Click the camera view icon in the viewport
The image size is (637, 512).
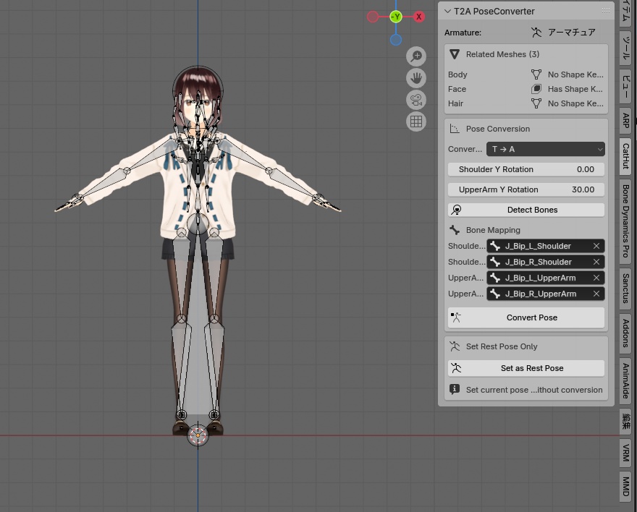click(x=416, y=99)
